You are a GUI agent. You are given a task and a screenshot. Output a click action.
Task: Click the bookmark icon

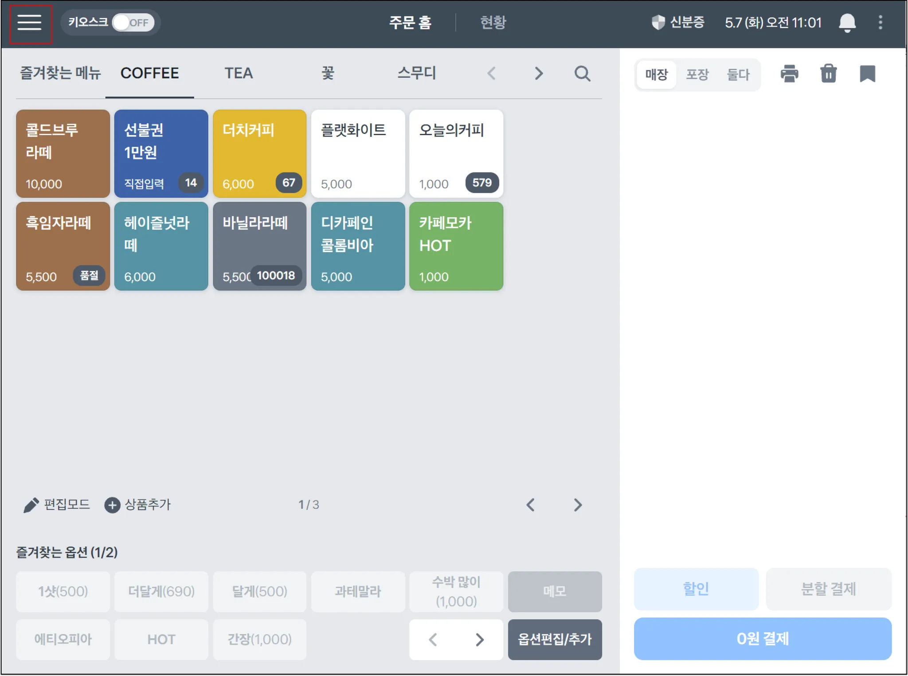point(867,74)
